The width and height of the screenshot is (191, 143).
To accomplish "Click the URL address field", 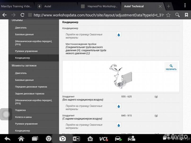I will pyautogui.click(x=99, y=15).
